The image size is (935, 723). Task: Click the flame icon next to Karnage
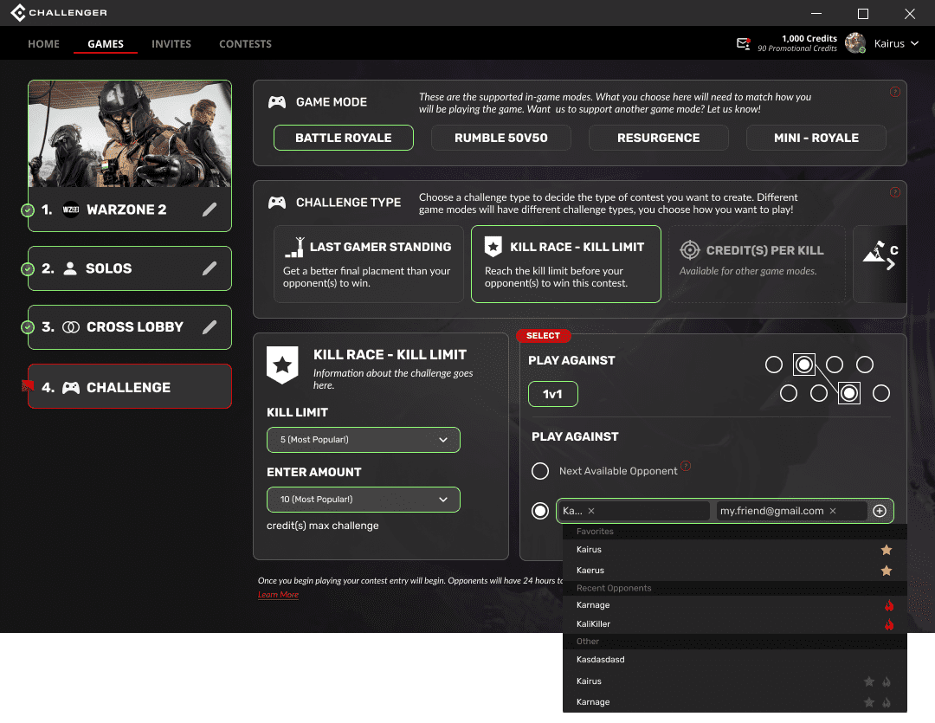(889, 605)
